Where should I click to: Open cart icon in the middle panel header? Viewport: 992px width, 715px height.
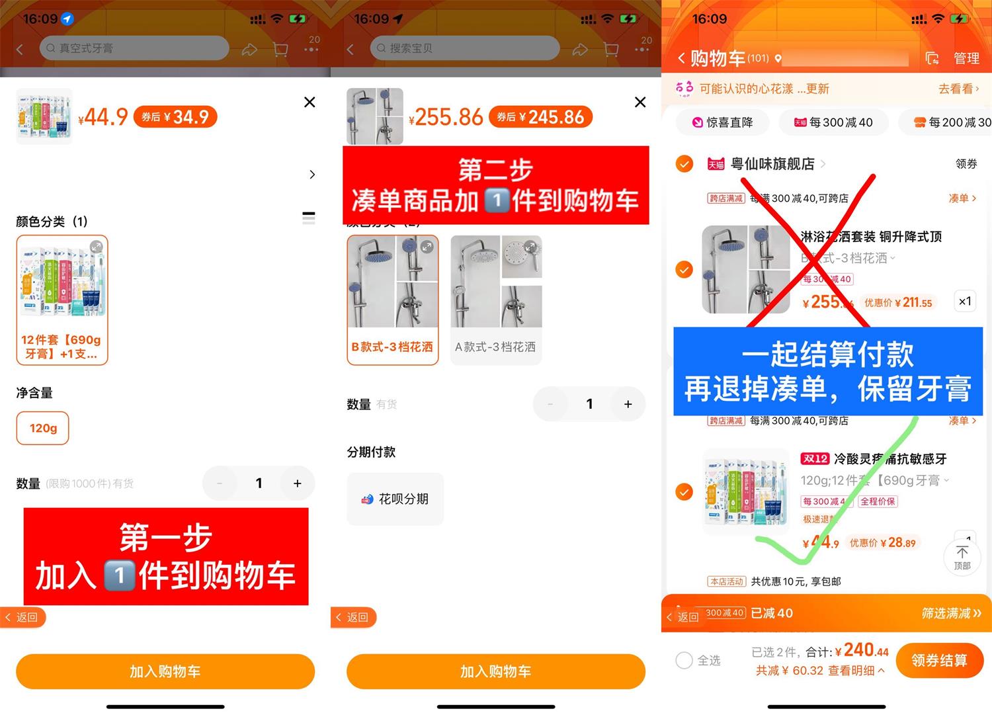611,49
